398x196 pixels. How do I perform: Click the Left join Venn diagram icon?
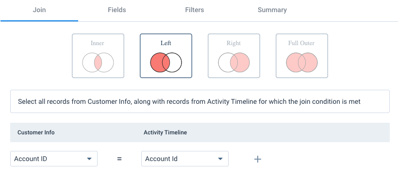pyautogui.click(x=166, y=63)
